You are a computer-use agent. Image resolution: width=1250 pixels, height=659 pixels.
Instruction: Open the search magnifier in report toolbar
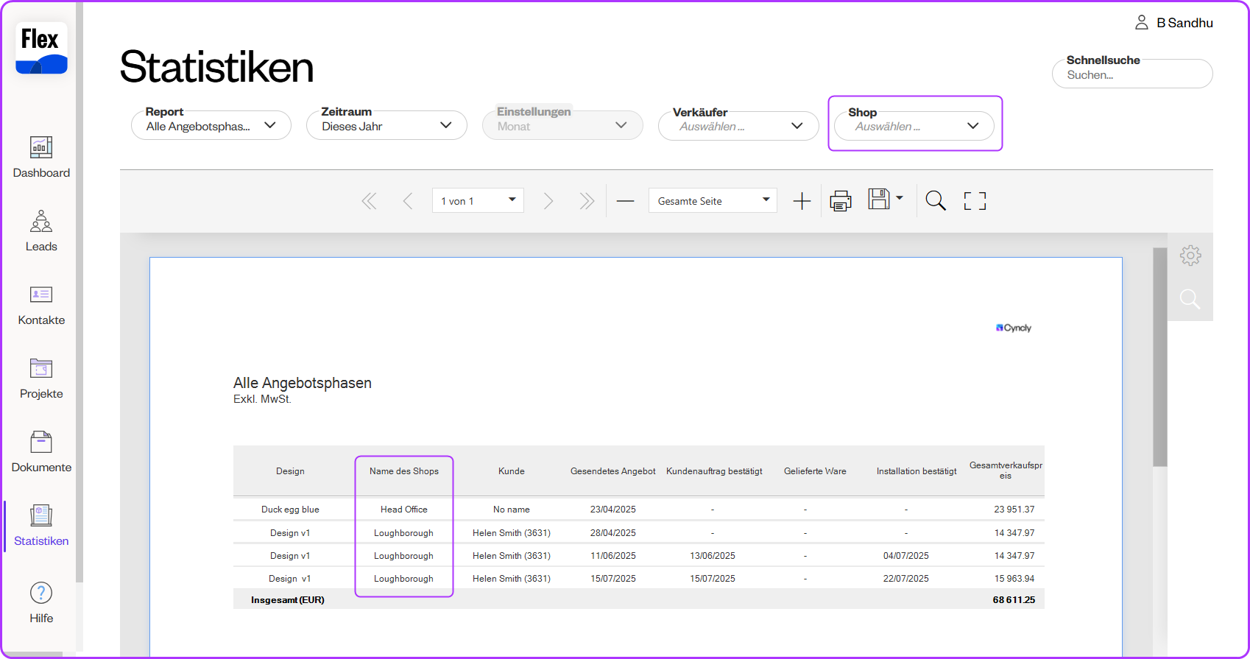pyautogui.click(x=935, y=201)
